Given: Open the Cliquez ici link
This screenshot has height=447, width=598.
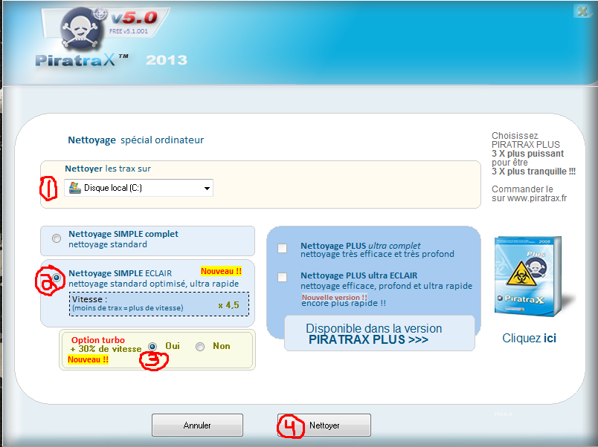Looking at the screenshot, I should click(529, 338).
